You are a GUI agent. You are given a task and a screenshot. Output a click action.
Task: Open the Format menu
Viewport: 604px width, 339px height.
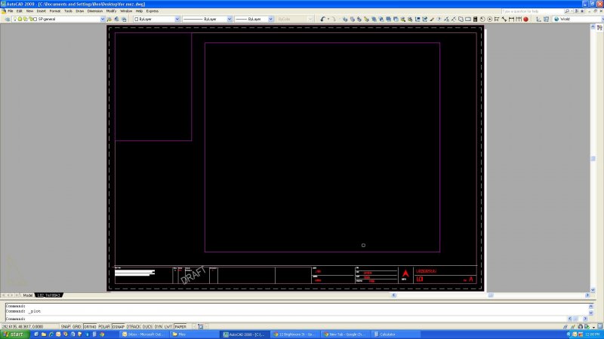click(55, 11)
